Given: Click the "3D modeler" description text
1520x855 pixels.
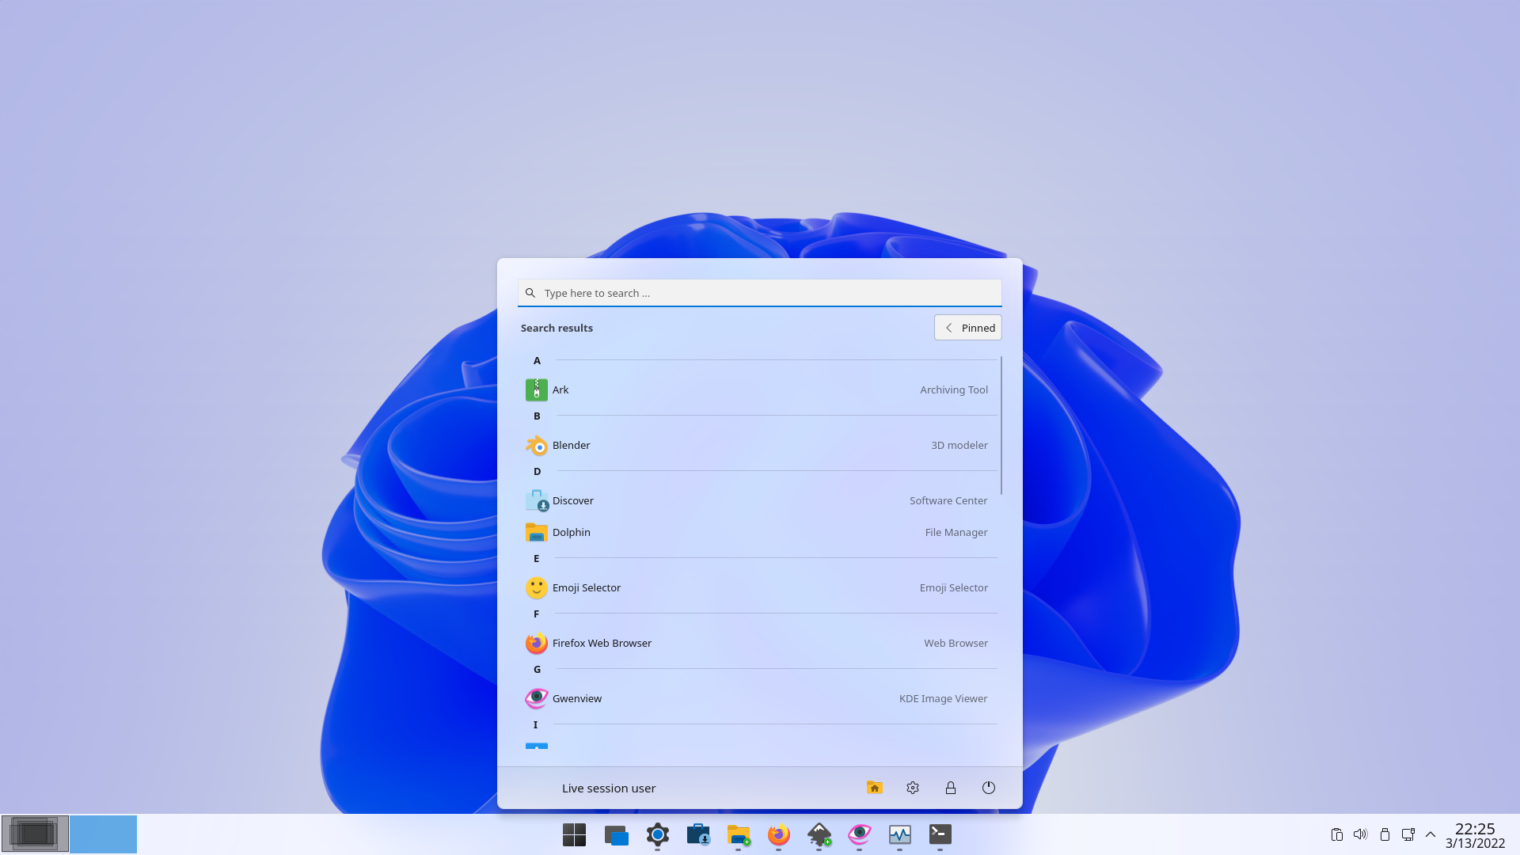Looking at the screenshot, I should coord(959,445).
